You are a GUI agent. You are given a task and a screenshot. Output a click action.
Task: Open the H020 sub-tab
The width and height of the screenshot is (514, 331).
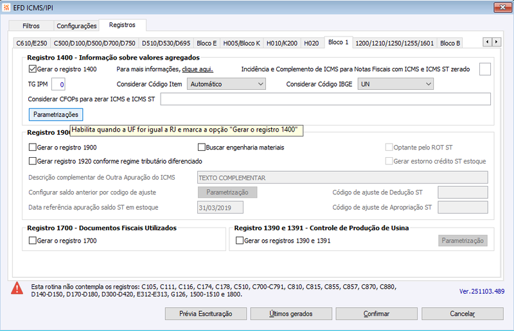point(312,43)
